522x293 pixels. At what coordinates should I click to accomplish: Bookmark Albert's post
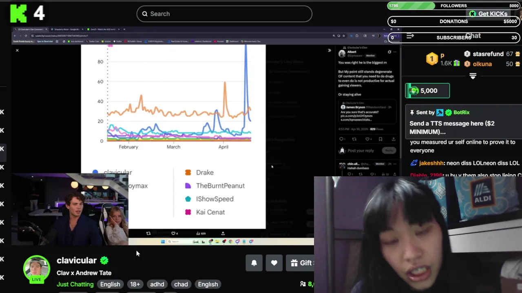[380, 139]
